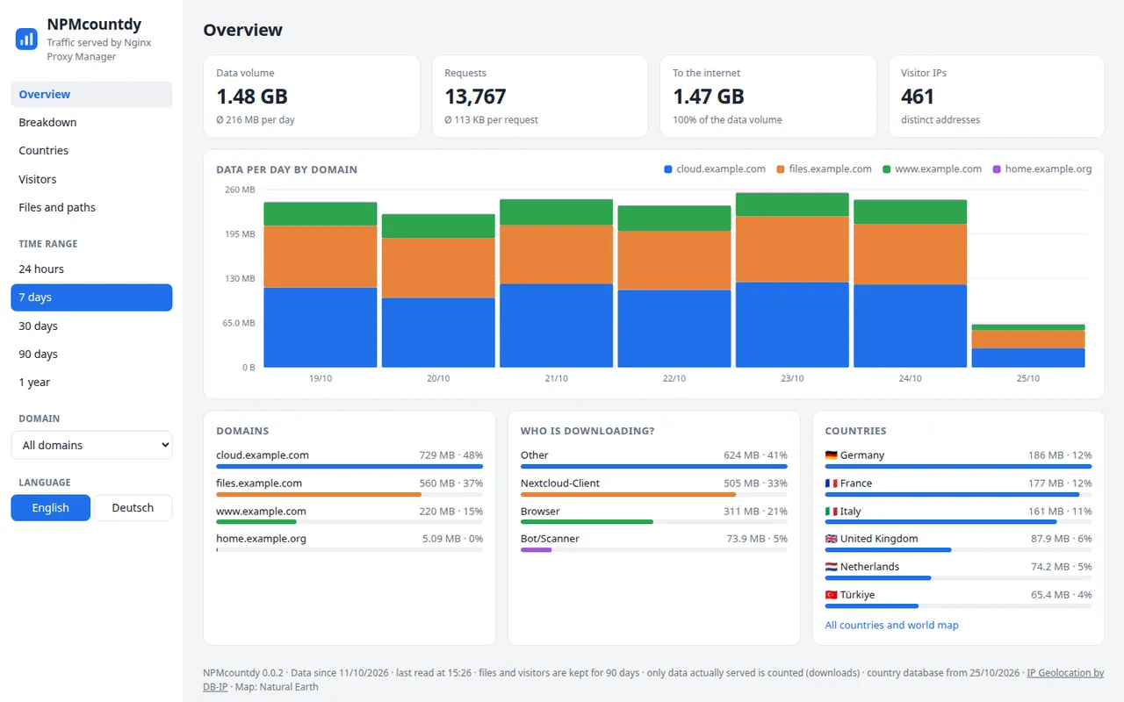This screenshot has height=702, width=1124.
Task: Click the 20/10 bar in the chart
Action: click(438, 290)
